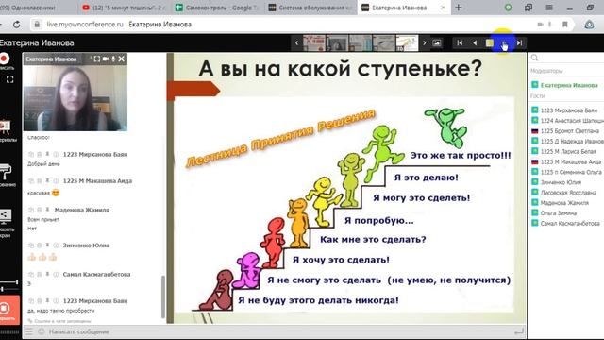Go to the next slide

504,42
